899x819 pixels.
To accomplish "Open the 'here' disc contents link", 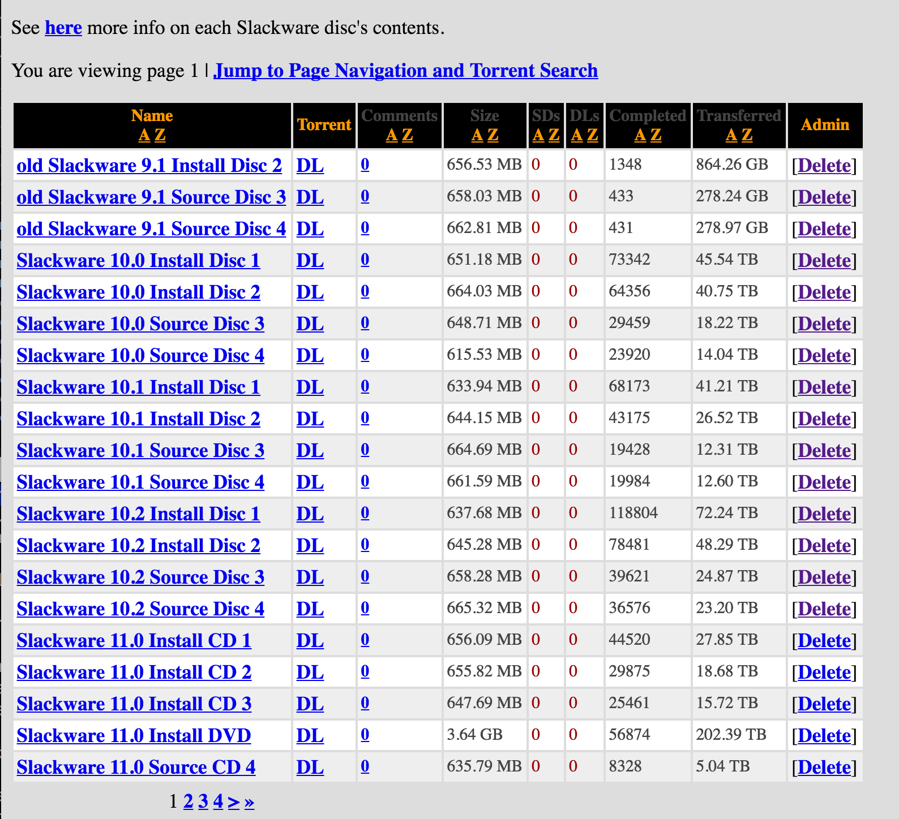I will (x=63, y=28).
